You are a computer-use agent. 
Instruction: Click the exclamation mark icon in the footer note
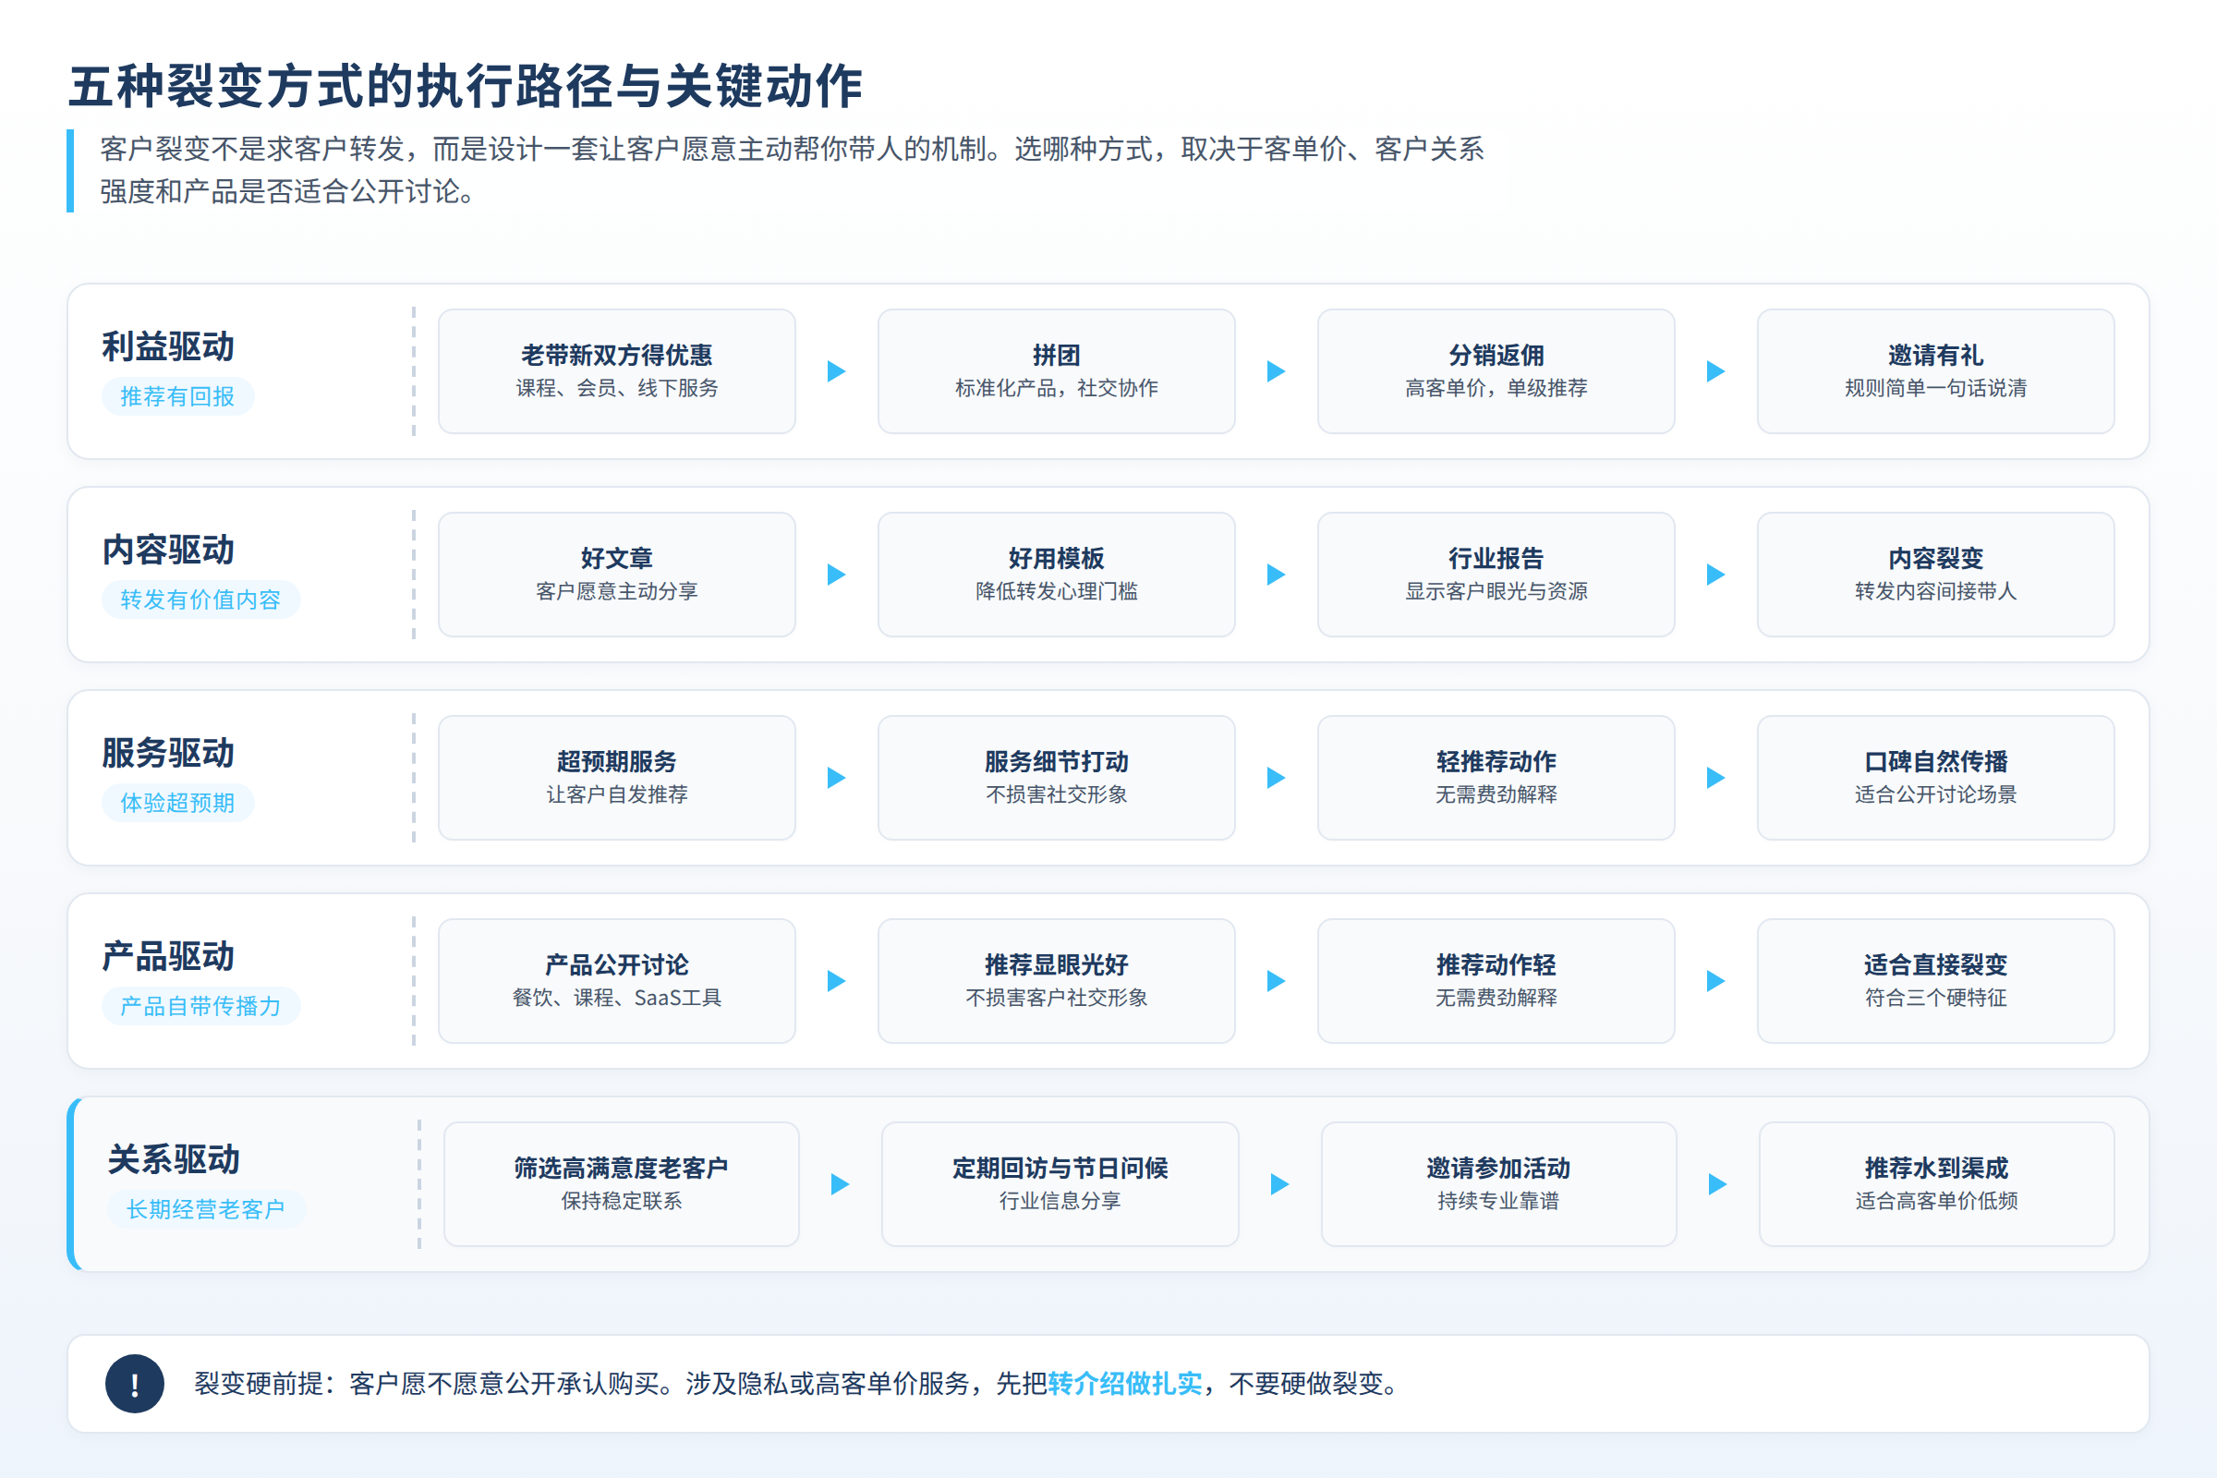135,1384
